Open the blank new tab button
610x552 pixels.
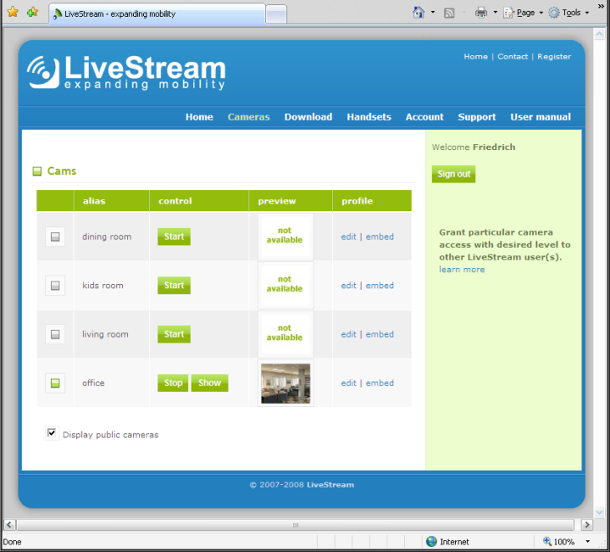click(276, 14)
